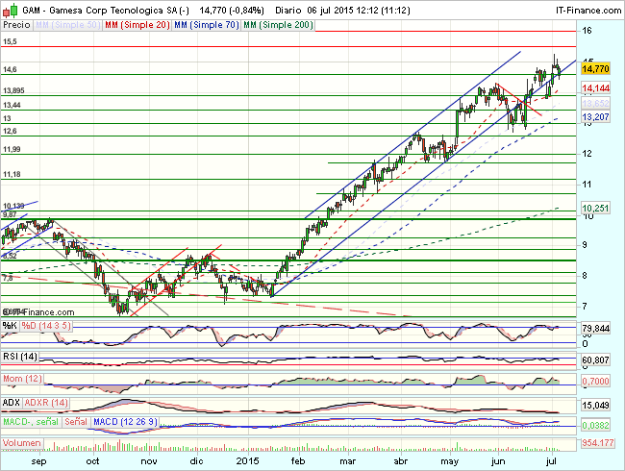This screenshot has height=471, width=625.
Task: Select the MM (Simple 200) label
Action: click(278, 25)
